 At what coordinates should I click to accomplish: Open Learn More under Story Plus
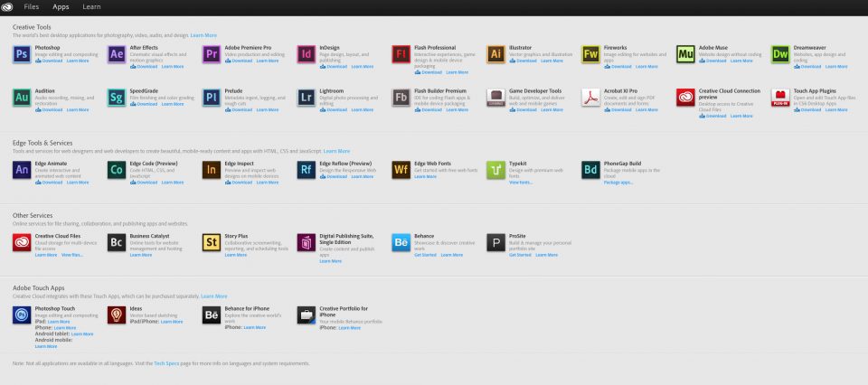(236, 255)
